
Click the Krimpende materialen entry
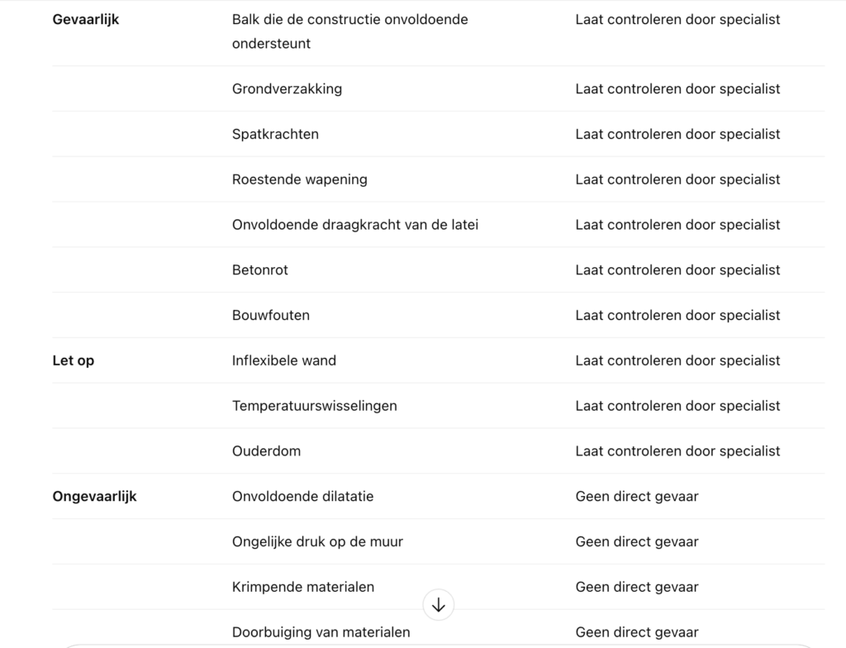[303, 587]
